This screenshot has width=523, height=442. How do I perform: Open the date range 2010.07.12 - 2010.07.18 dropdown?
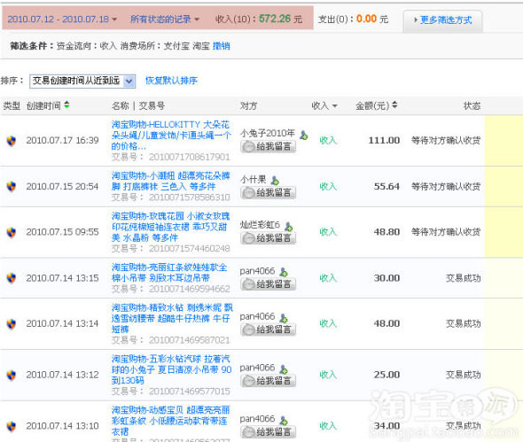click(x=62, y=19)
